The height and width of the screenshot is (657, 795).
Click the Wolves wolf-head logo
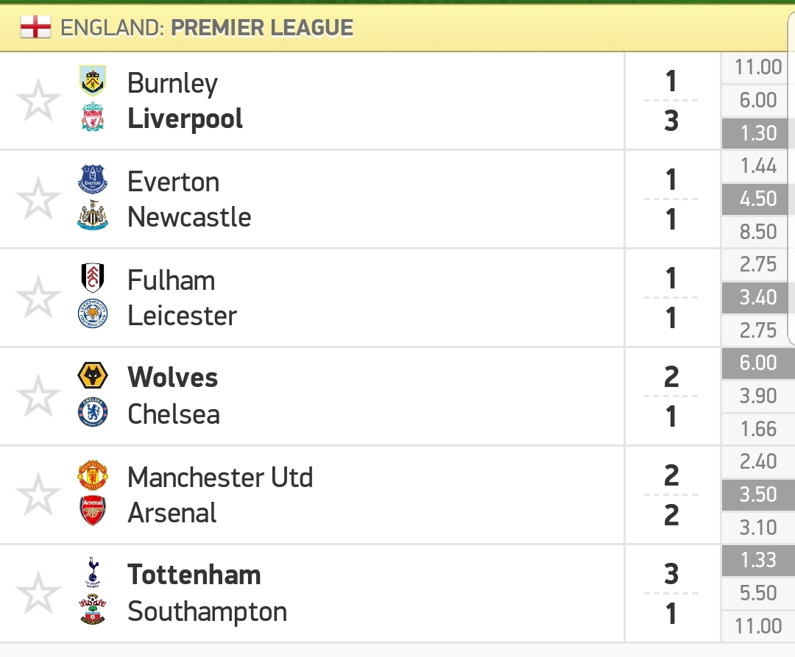tap(93, 377)
